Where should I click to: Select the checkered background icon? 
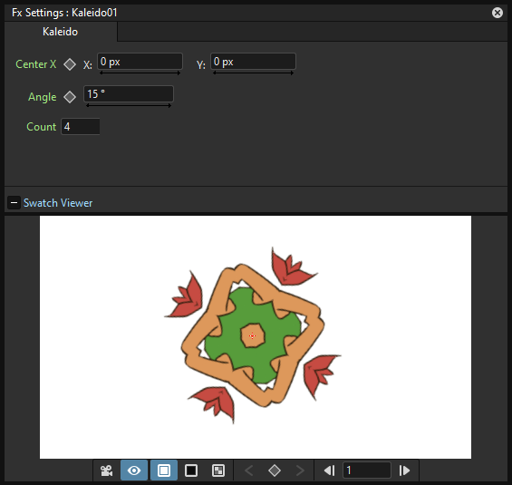click(x=218, y=470)
